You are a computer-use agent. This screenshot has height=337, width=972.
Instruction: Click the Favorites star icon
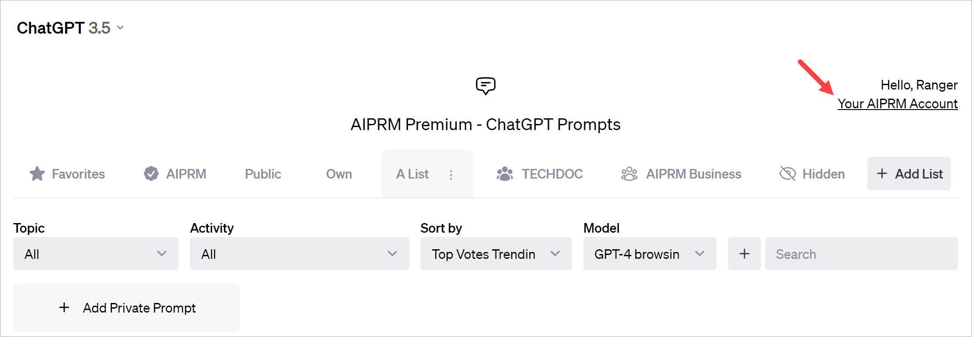(x=37, y=174)
